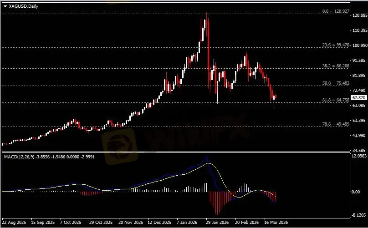
Task: Click the 16 Mar 2026 date label
Action: 276,222
